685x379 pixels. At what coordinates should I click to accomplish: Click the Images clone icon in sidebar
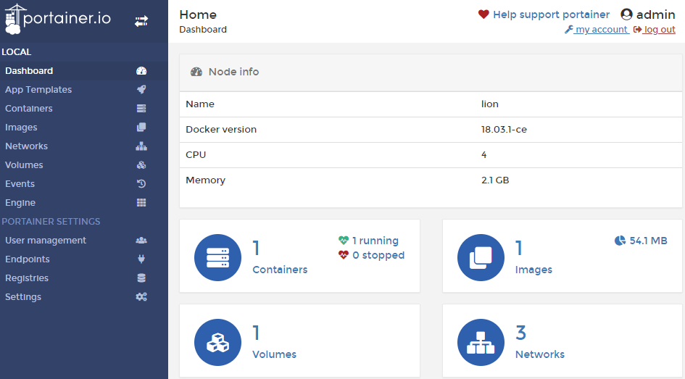pos(141,128)
